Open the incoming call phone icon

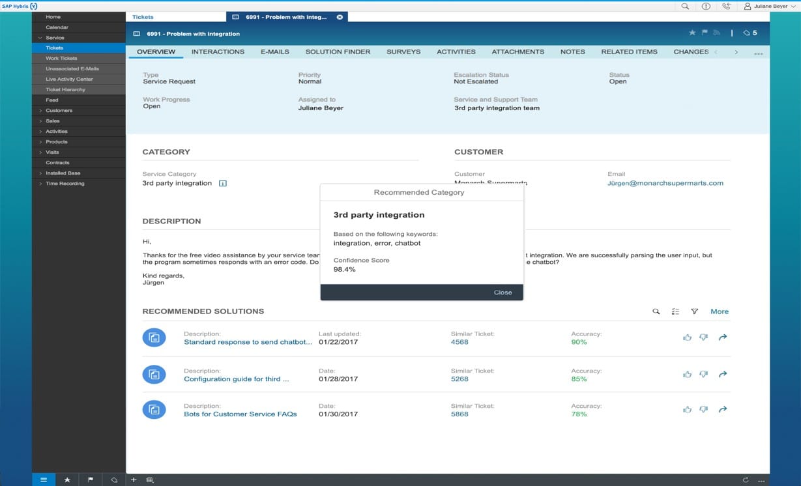coord(727,6)
